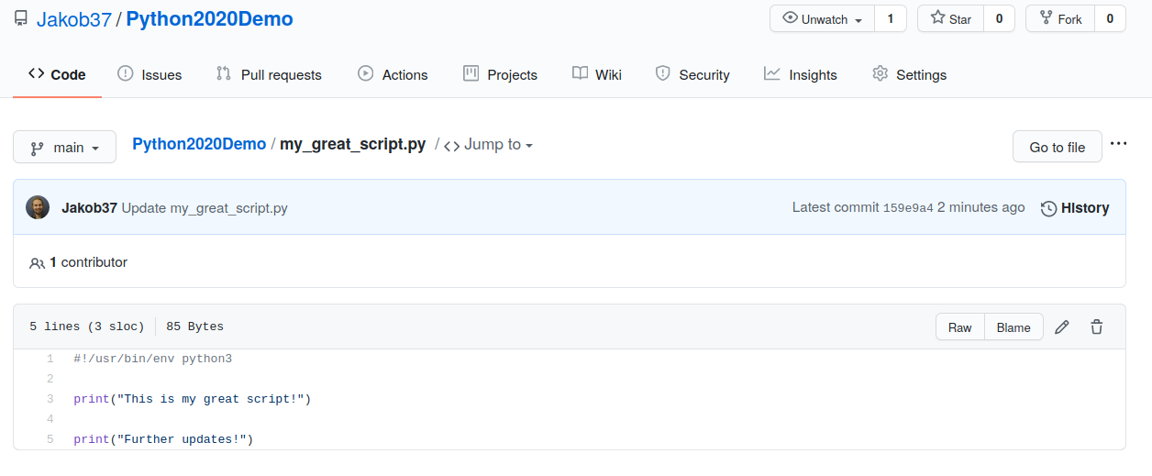This screenshot has width=1152, height=476.
Task: Click the '85 Bytes' file size text
Action: click(x=194, y=327)
